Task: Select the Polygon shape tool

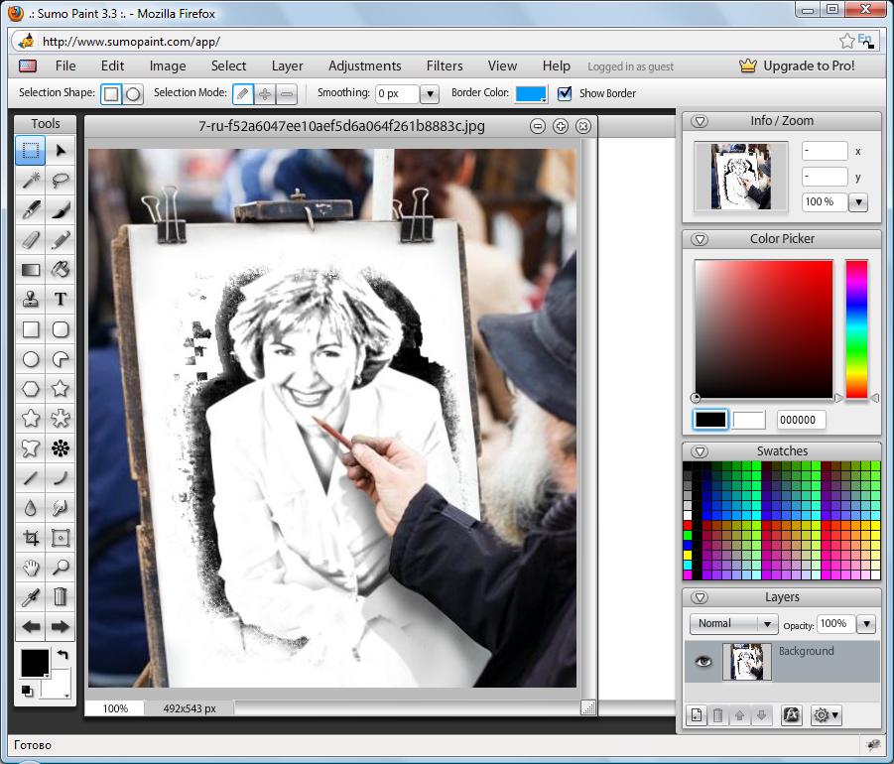Action: (30, 388)
